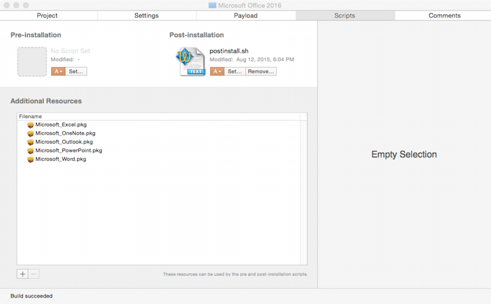The width and height of the screenshot is (491, 304).
Task: Click the post-installation Modified date text
Action: point(252,60)
